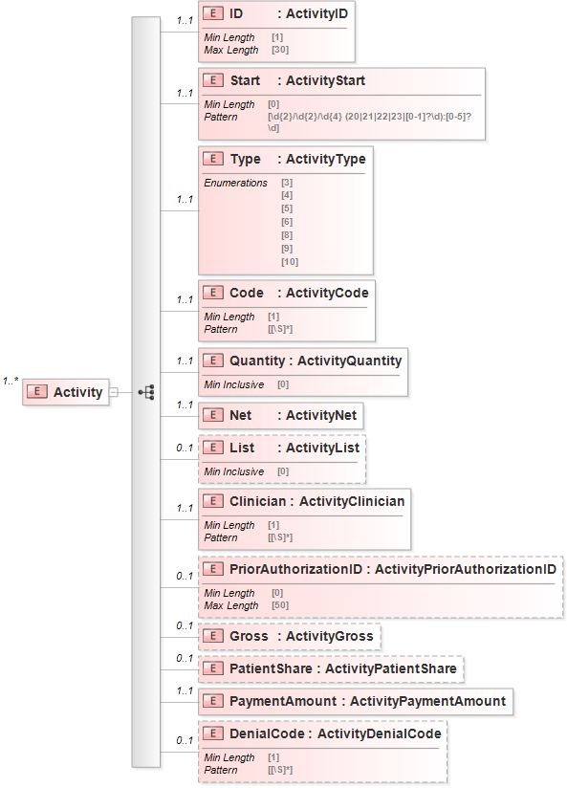Select the ActivityGross type label
The width and height of the screenshot is (567, 788).
coord(330,636)
